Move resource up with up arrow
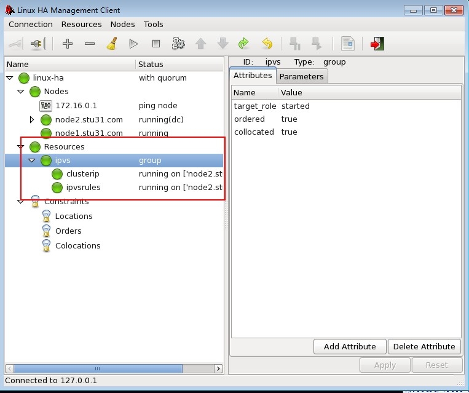The width and height of the screenshot is (469, 393). point(201,44)
